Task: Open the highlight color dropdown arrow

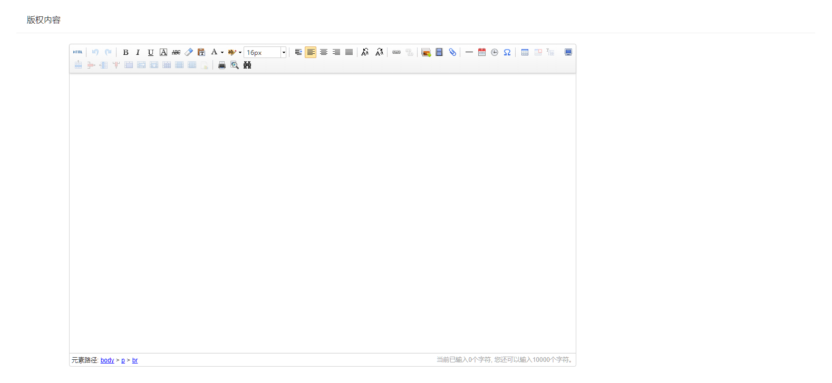Action: (240, 52)
